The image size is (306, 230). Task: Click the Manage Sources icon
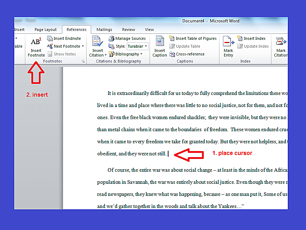click(x=111, y=38)
